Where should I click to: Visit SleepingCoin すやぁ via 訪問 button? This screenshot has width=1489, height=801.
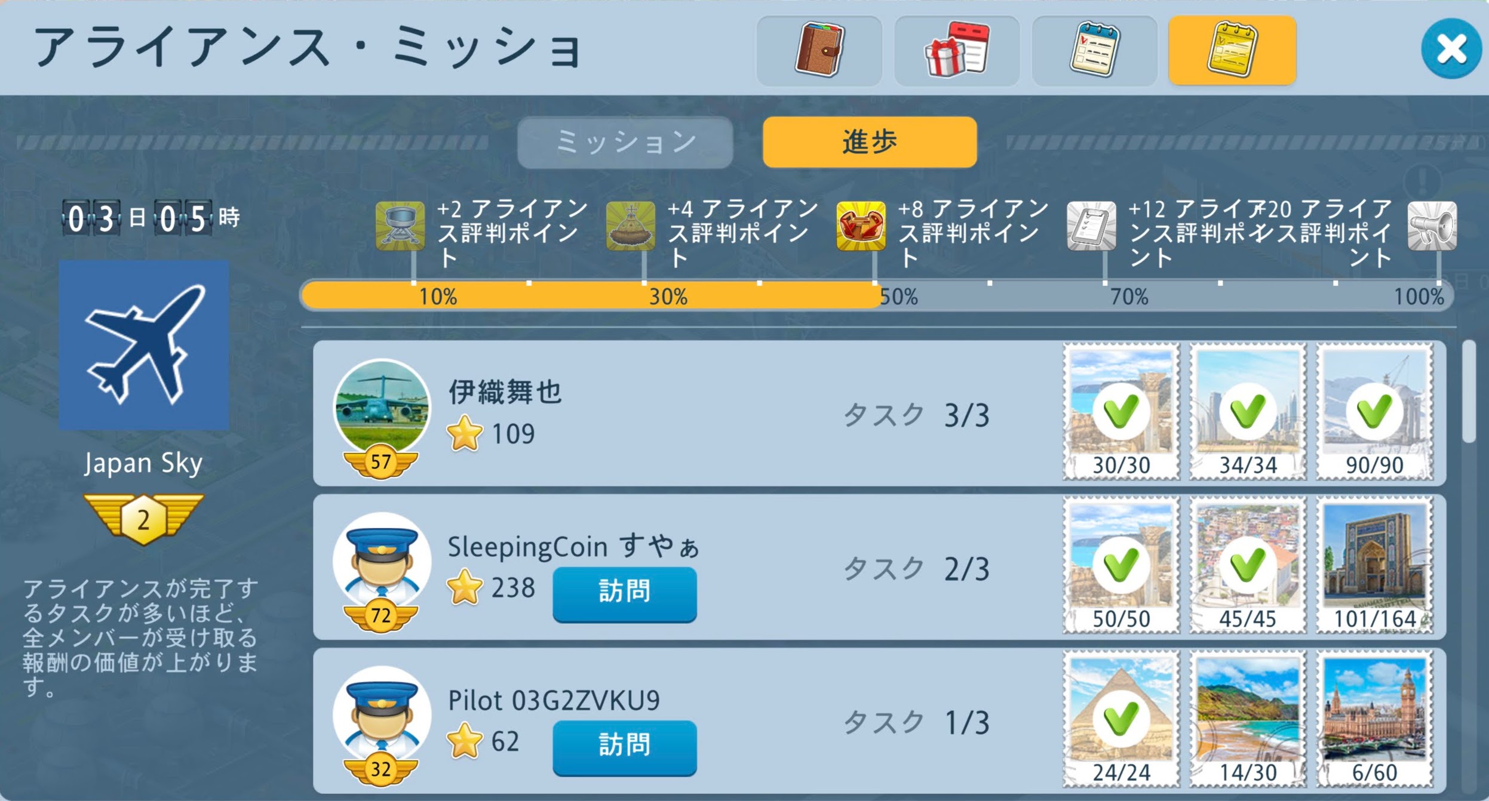point(625,594)
